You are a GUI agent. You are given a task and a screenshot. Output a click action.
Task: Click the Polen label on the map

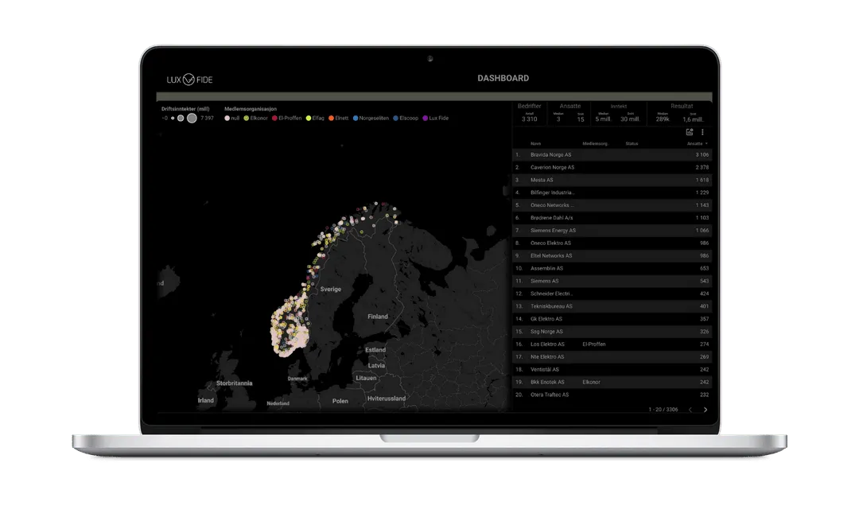click(340, 401)
